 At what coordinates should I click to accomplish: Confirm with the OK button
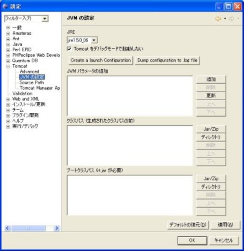(x=192, y=240)
